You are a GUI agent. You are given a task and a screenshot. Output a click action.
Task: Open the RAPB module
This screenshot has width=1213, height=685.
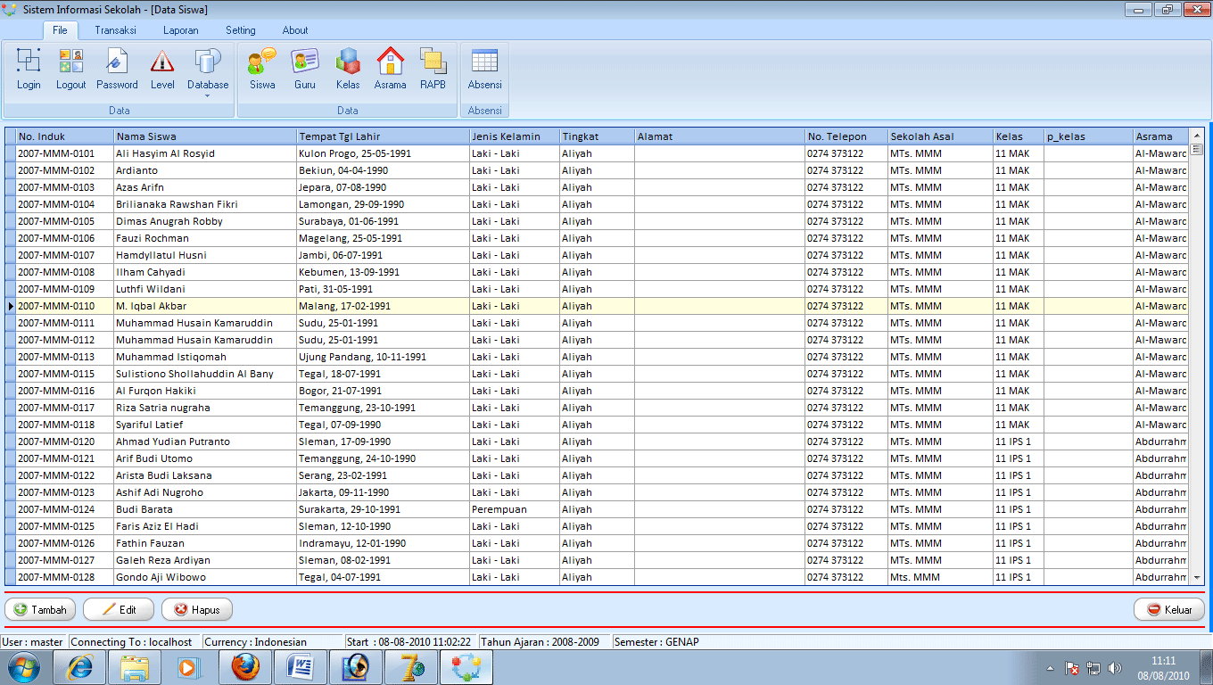(x=433, y=69)
